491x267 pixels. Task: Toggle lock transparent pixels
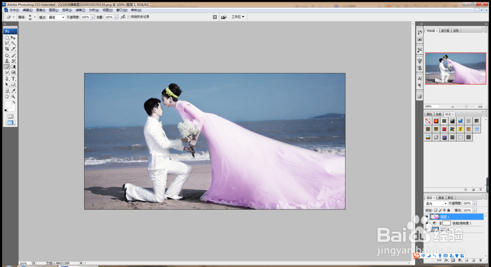[436, 210]
